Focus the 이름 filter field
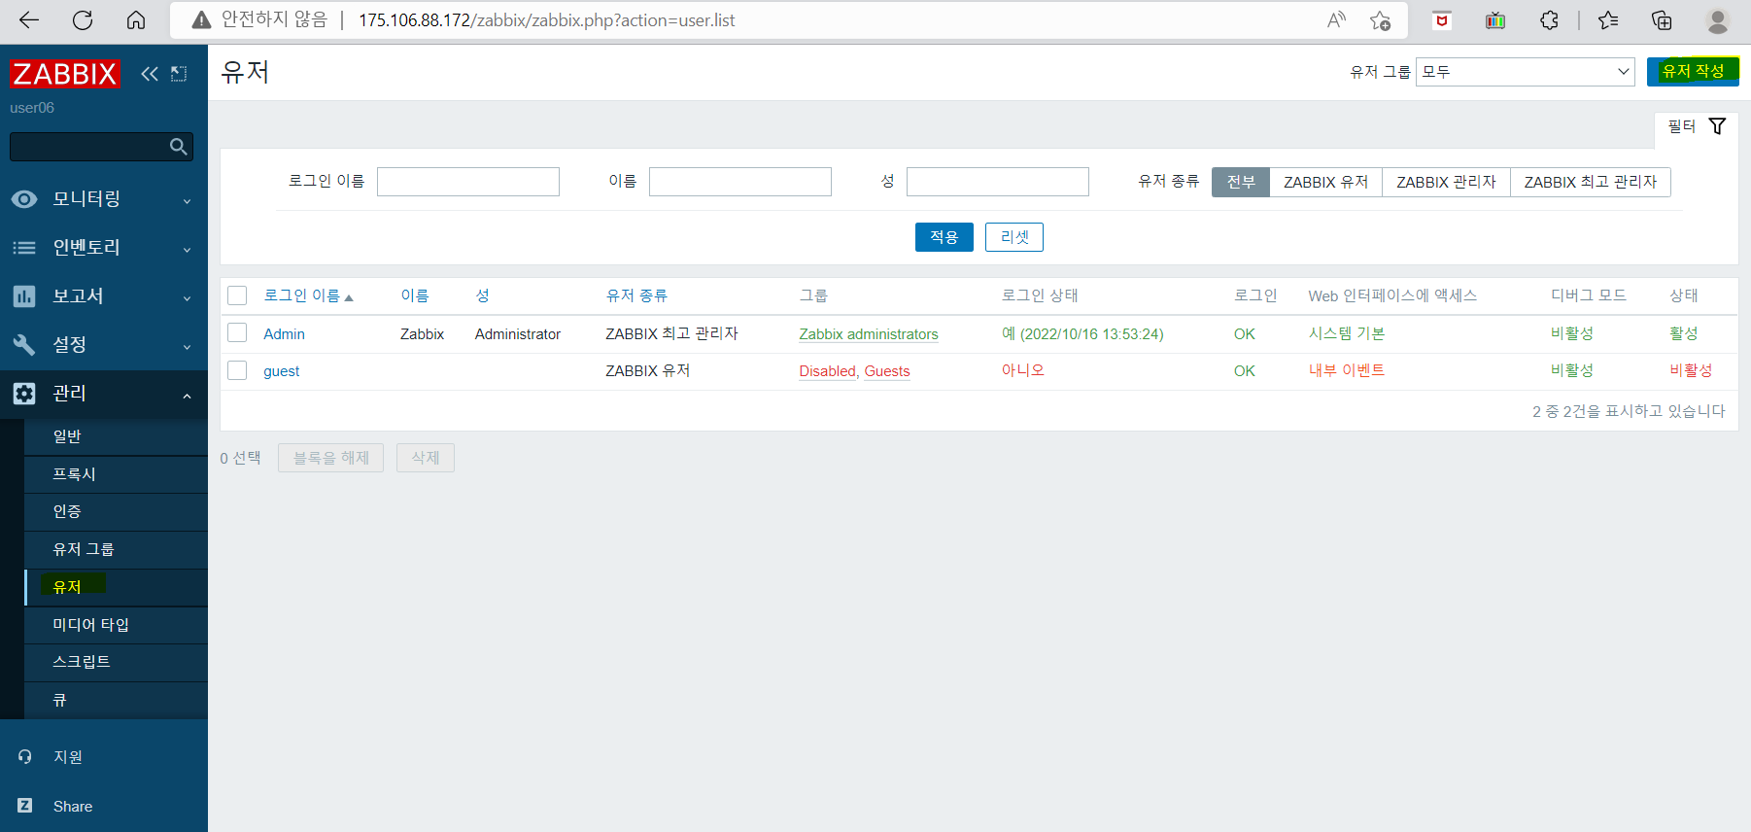Viewport: 1751px width, 832px height. (x=740, y=182)
